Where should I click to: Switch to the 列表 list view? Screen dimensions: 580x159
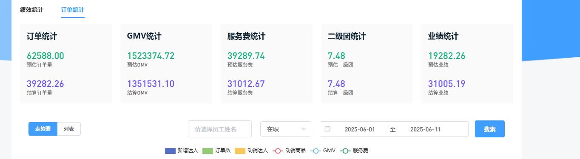[69, 129]
